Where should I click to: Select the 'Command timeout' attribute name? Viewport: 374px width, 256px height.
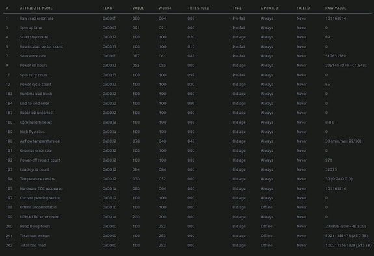[36, 122]
